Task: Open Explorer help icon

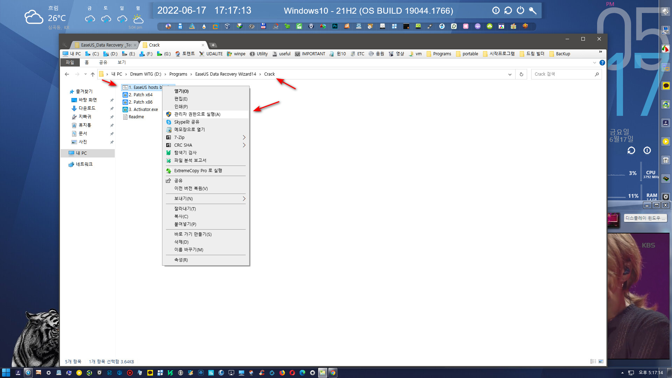Action: 602,63
